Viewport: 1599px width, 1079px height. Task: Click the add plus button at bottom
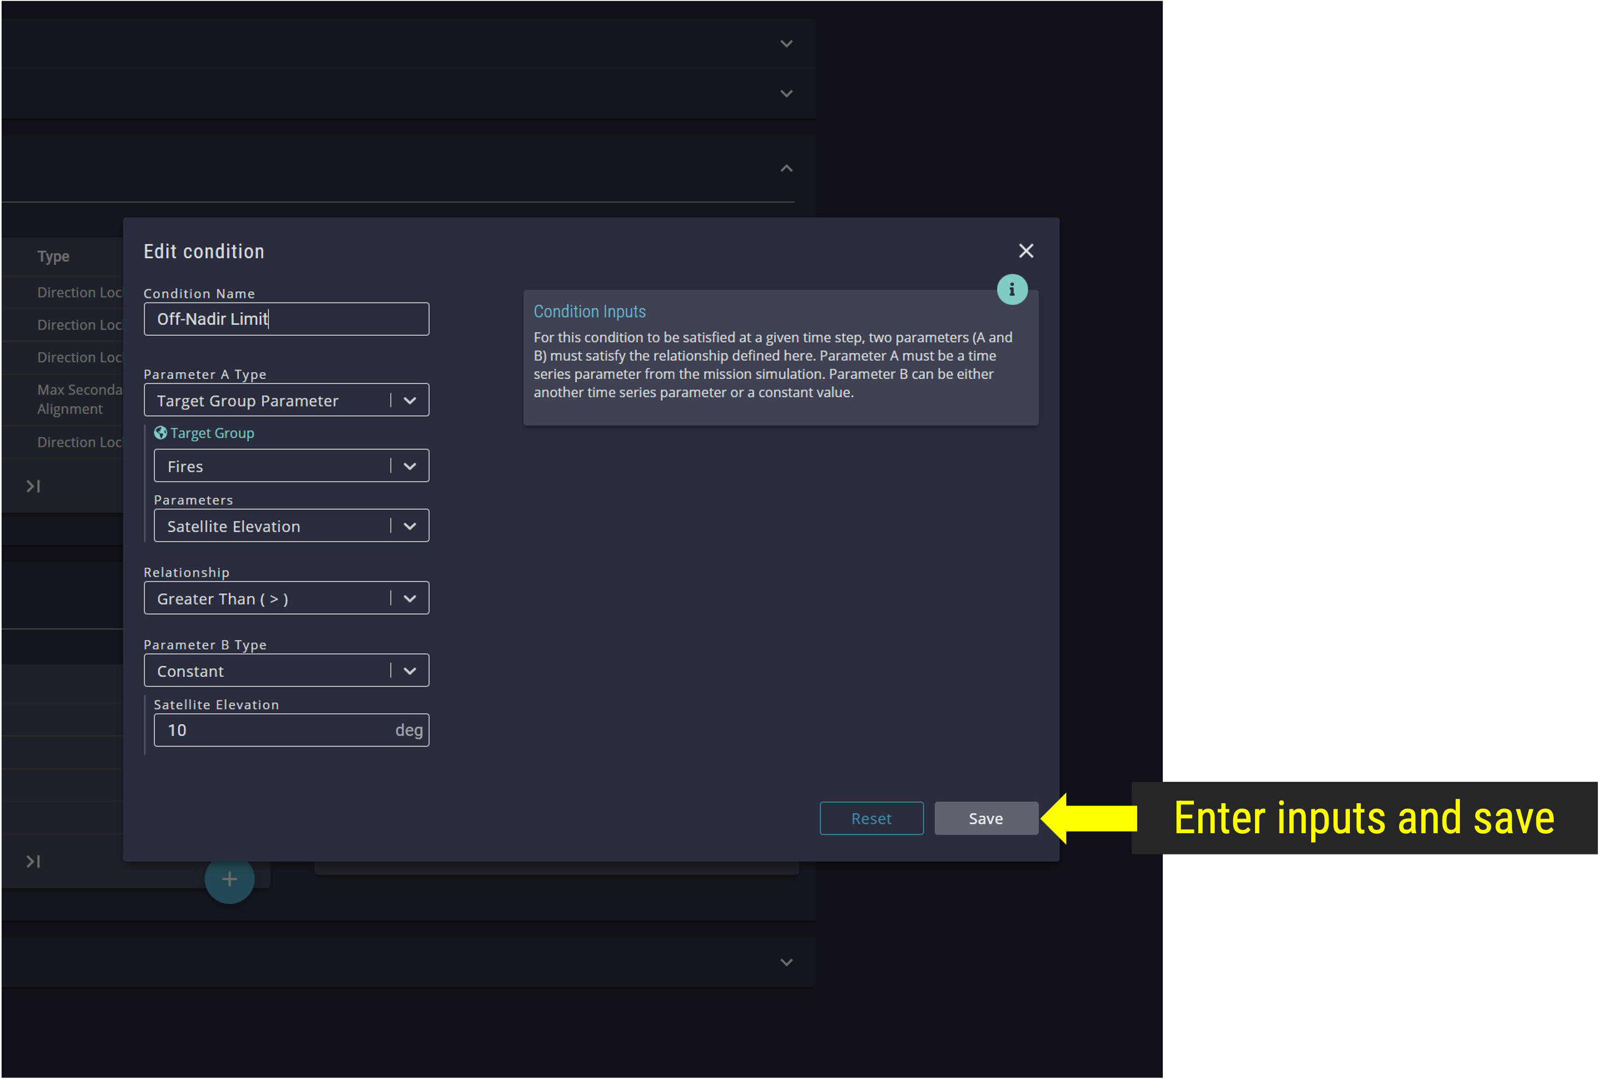[x=229, y=880]
